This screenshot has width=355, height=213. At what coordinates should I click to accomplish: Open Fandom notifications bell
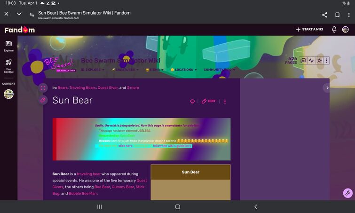click(334, 30)
